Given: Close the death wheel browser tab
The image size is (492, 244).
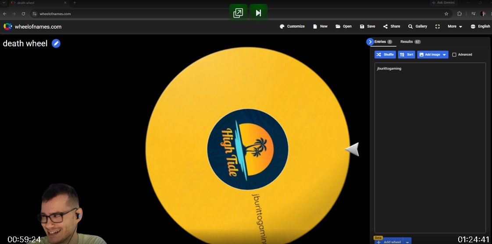Looking at the screenshot, I should 65,3.
